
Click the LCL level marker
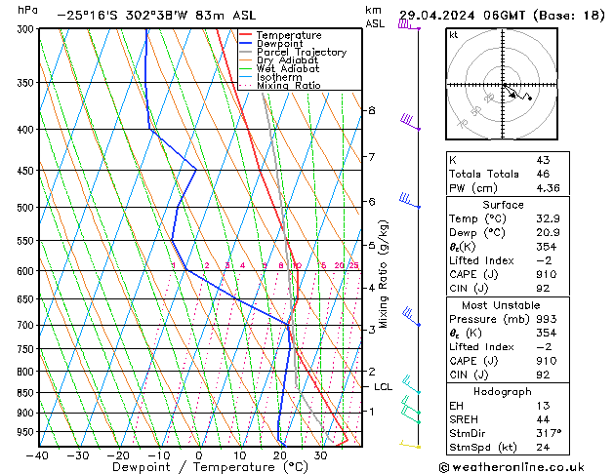click(x=383, y=387)
